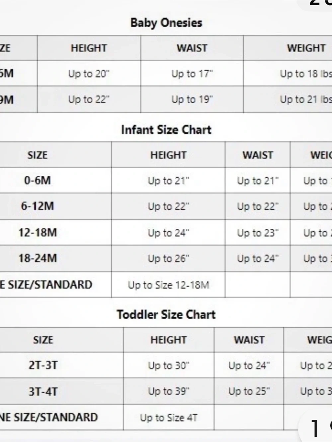The width and height of the screenshot is (332, 442).
Task: Select the 0-6M size cell
Action: (x=37, y=180)
